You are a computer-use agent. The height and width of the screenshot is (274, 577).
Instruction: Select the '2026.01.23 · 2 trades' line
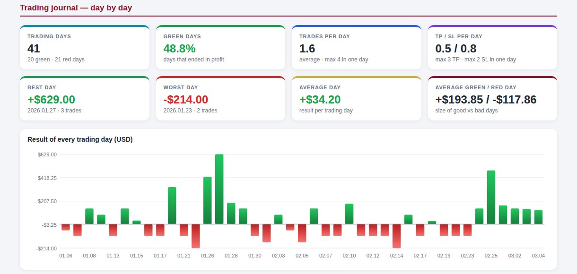[x=190, y=111]
